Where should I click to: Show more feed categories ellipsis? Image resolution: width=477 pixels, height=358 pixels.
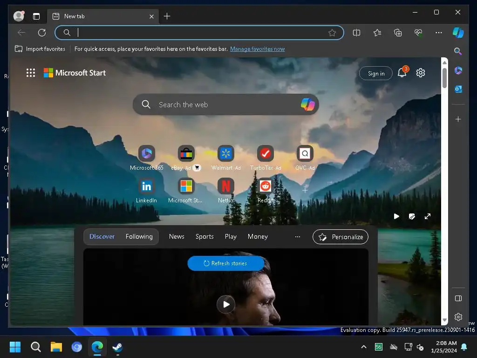tap(298, 236)
